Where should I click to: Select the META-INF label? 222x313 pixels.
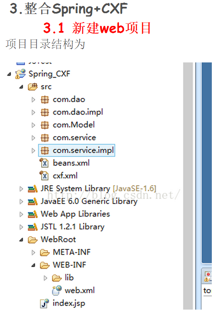pos(72,252)
